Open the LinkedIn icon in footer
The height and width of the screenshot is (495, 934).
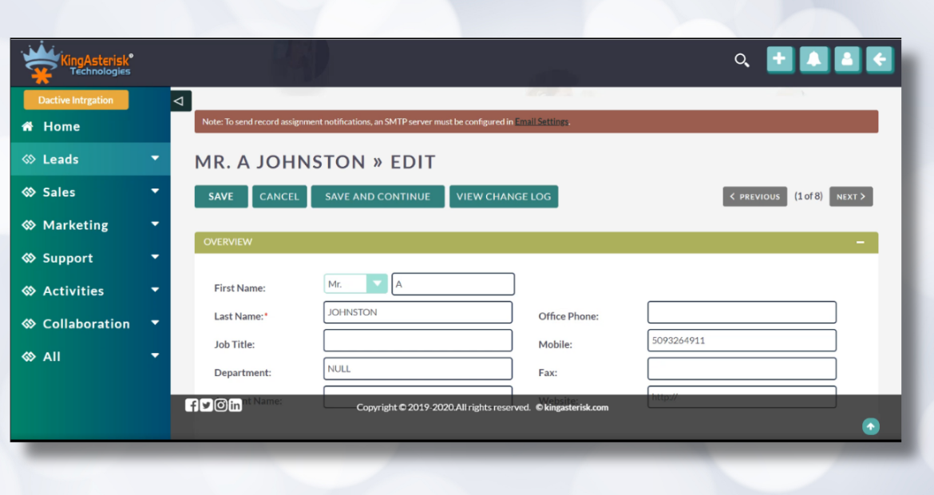tap(235, 405)
